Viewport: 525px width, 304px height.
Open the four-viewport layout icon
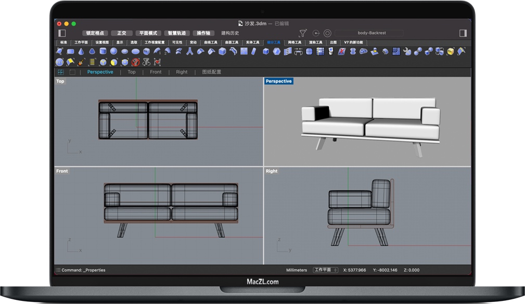point(61,72)
